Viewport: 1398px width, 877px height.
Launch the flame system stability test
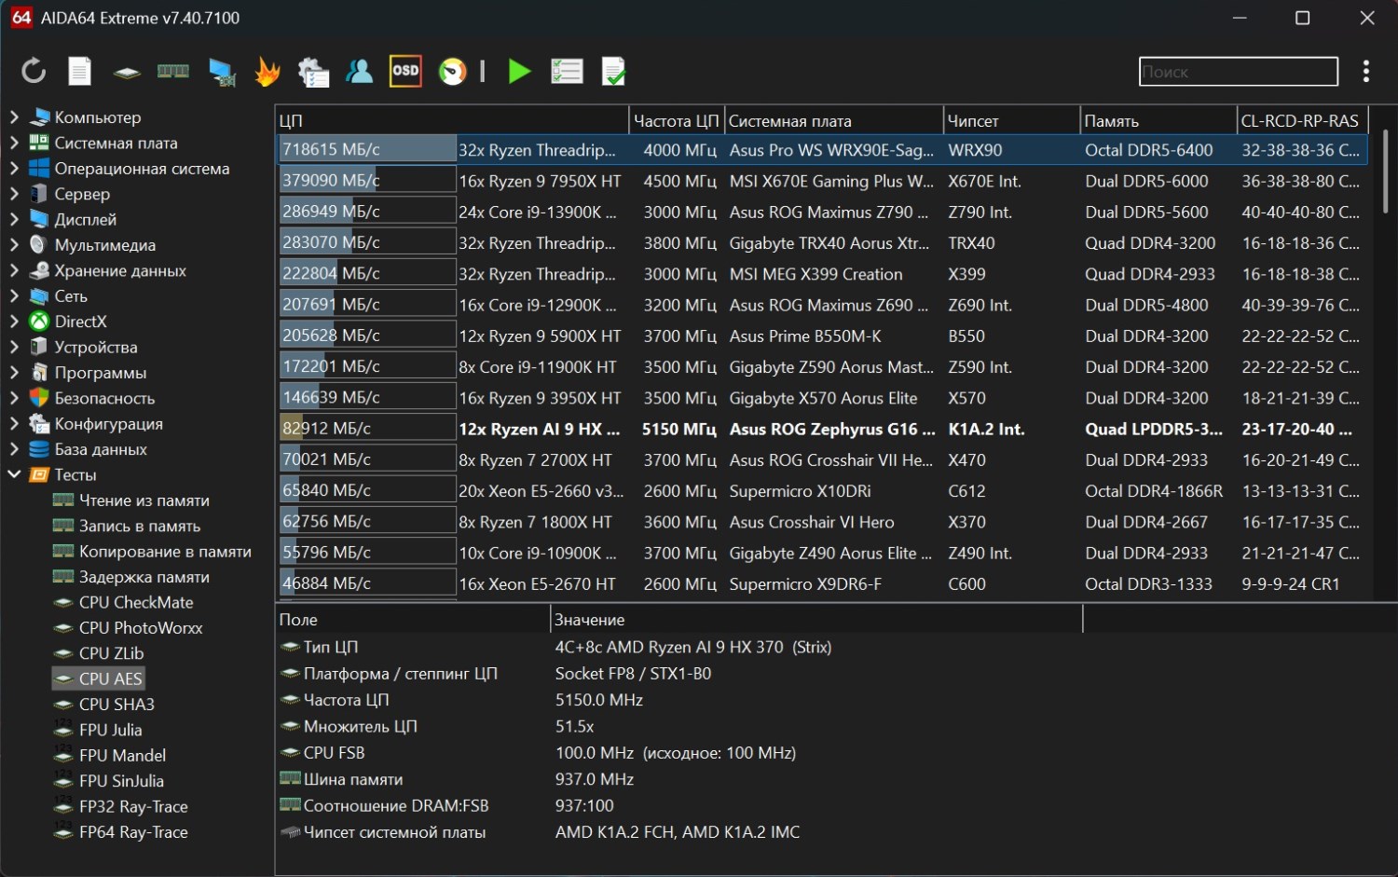point(267,72)
